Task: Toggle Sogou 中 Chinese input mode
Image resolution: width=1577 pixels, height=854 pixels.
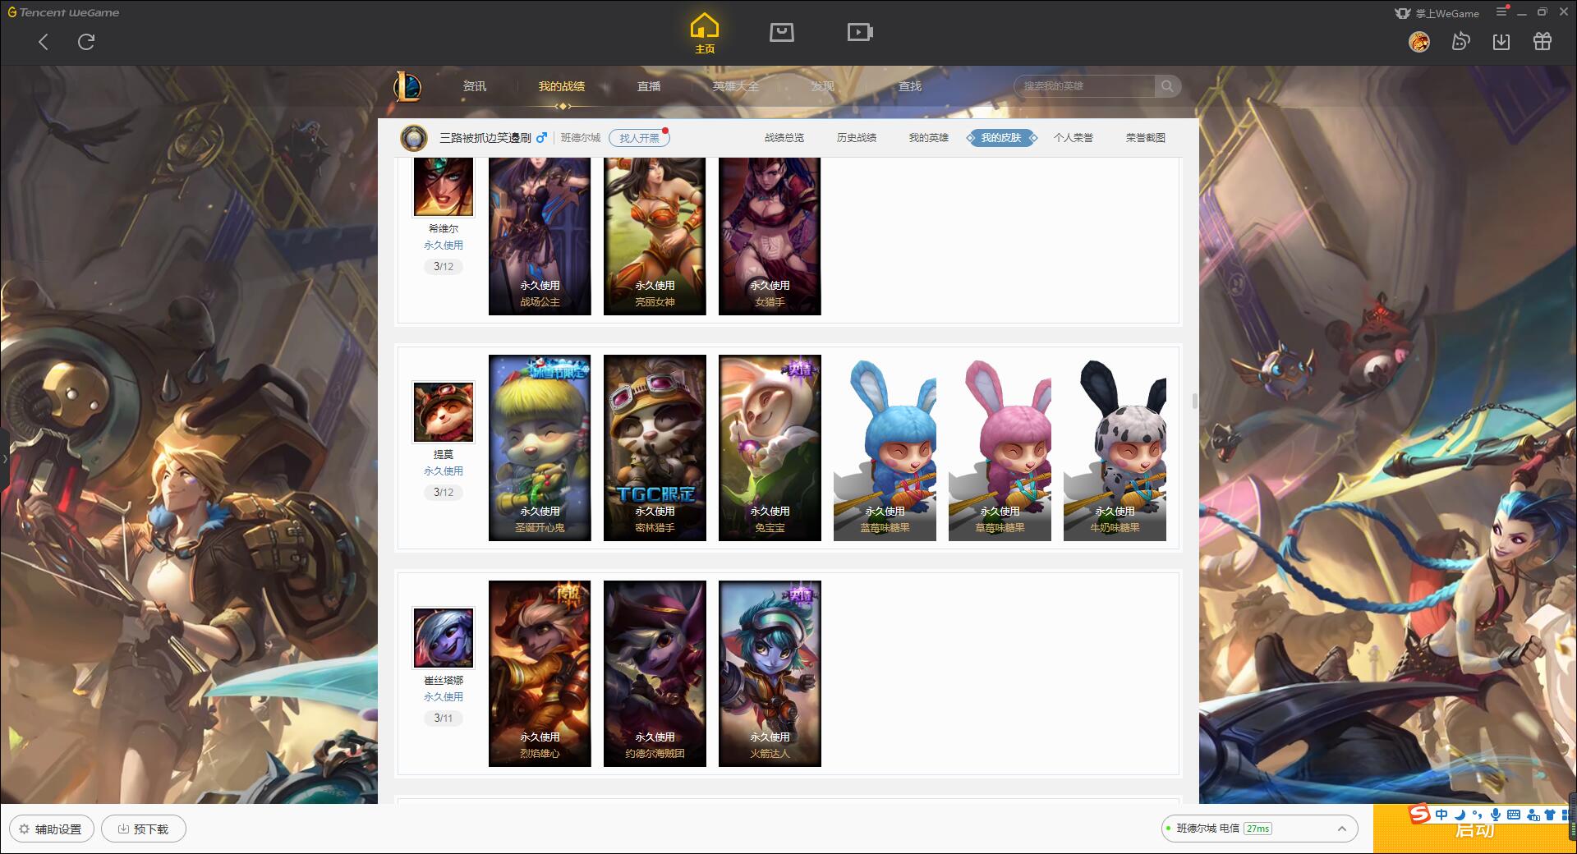Action: 1441,815
